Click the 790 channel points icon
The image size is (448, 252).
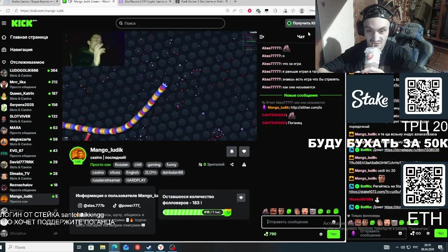click(266, 234)
